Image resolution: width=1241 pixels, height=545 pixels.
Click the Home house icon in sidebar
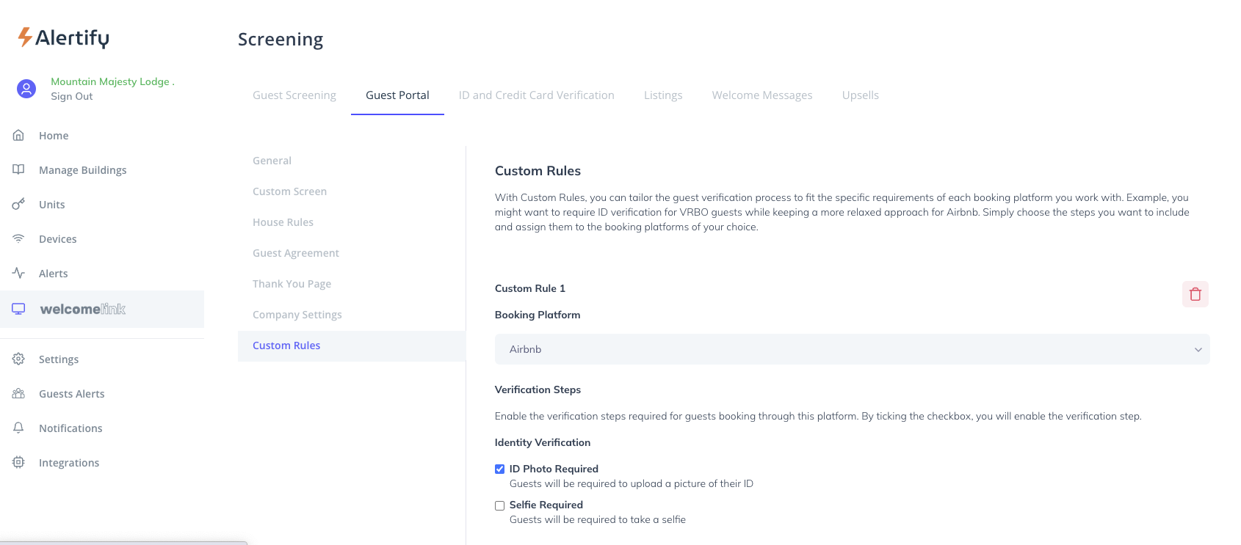click(18, 136)
